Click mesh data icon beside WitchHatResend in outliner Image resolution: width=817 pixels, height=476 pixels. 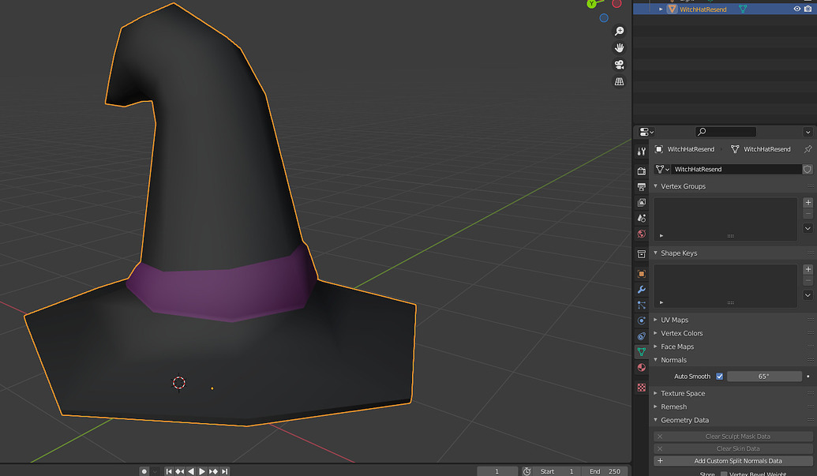pyautogui.click(x=743, y=9)
